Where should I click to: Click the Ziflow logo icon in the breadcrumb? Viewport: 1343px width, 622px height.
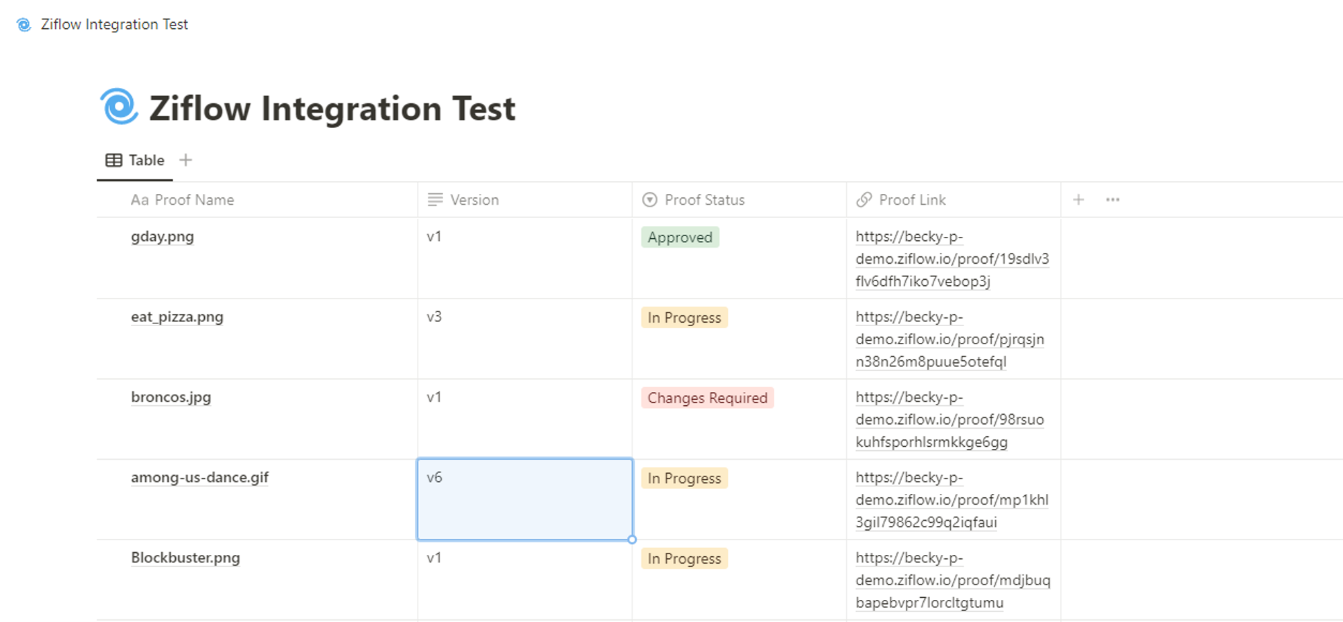[x=24, y=25]
